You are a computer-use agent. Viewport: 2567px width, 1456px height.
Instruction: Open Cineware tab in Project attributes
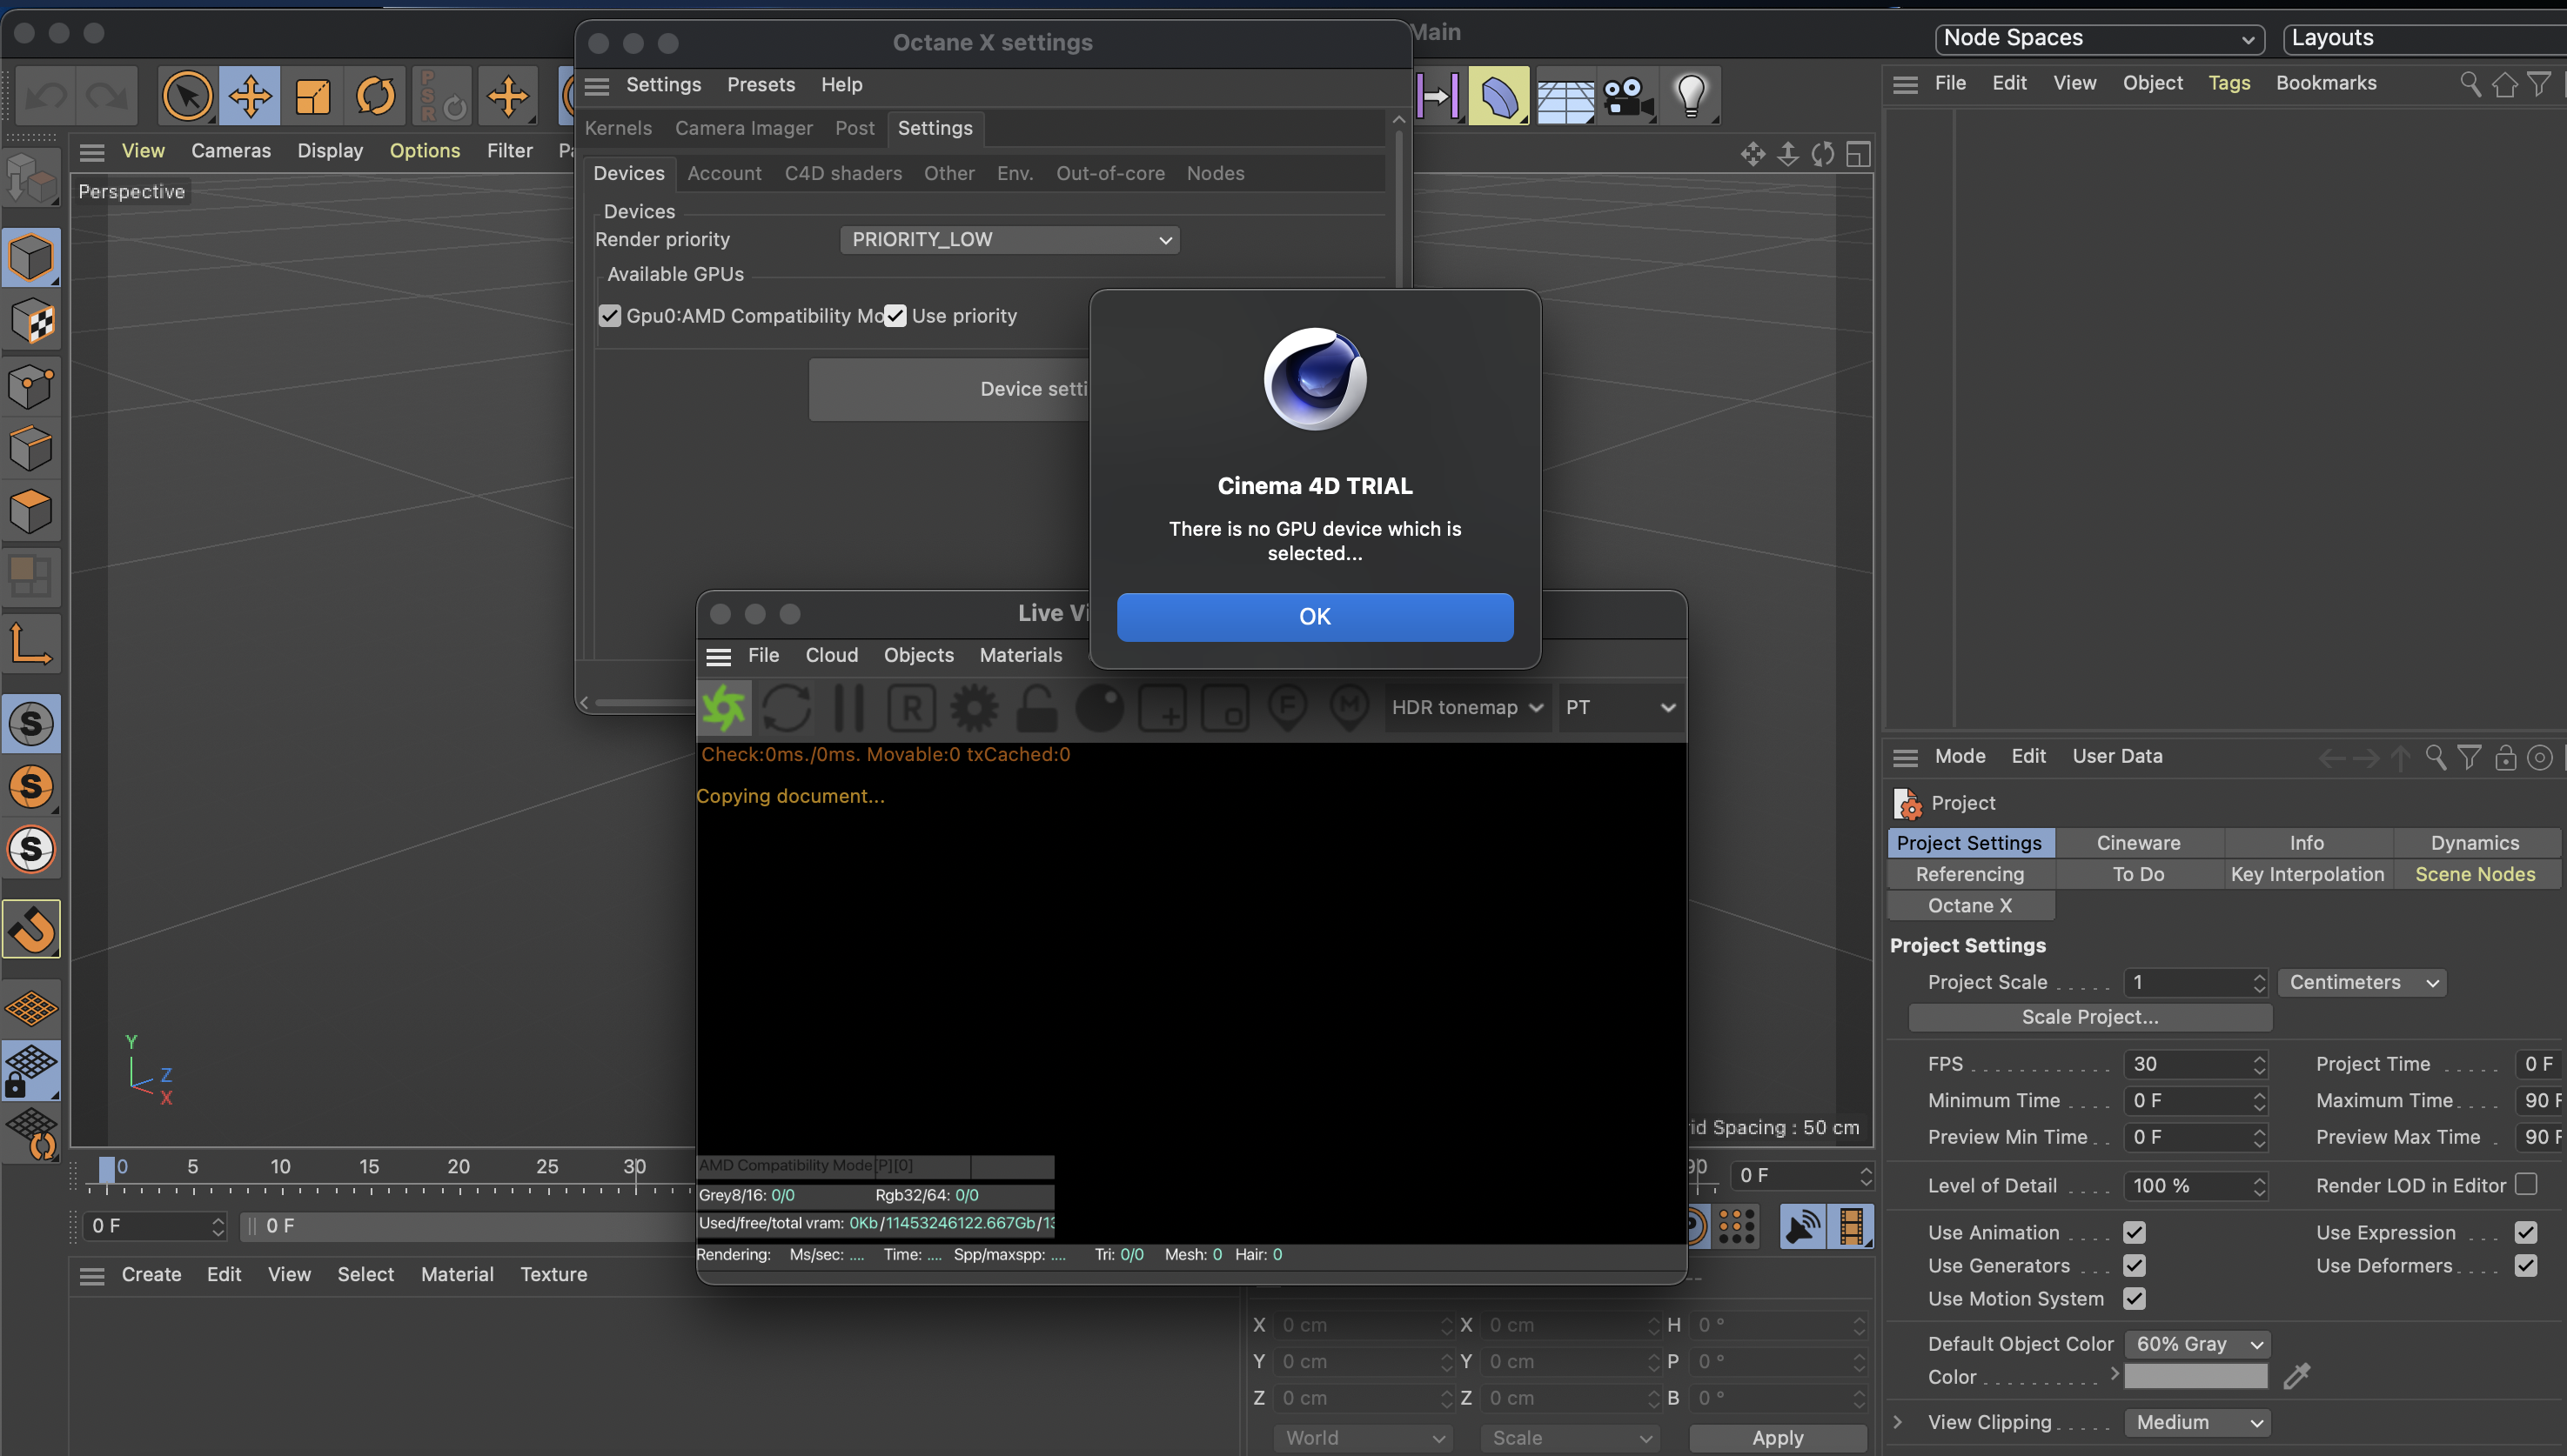(2139, 843)
